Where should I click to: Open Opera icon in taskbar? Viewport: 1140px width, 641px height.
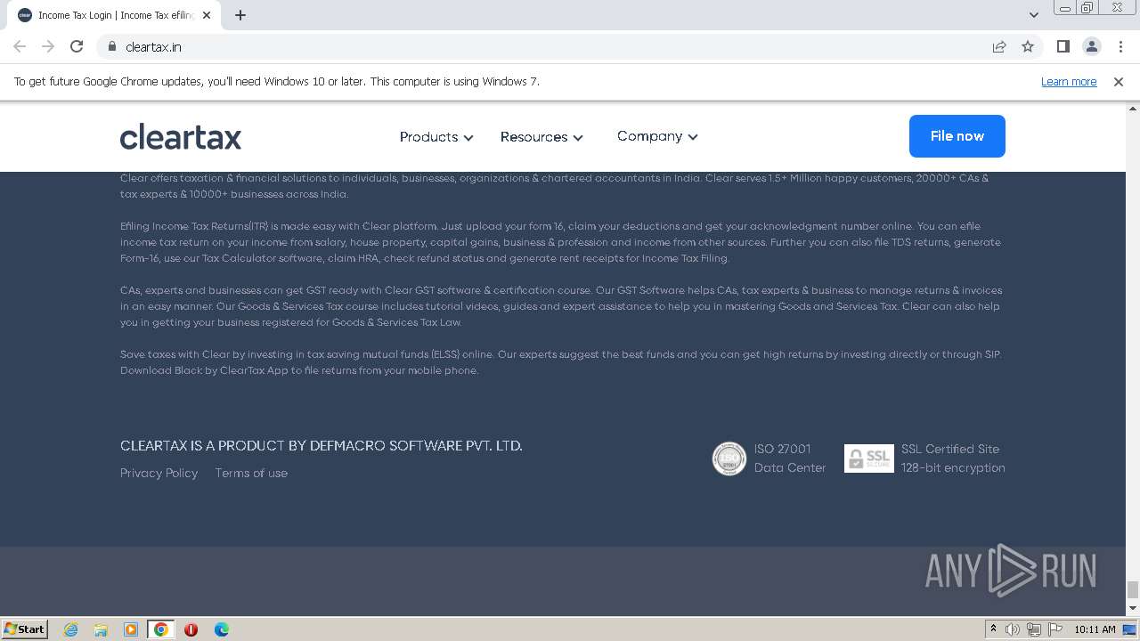coord(191,629)
